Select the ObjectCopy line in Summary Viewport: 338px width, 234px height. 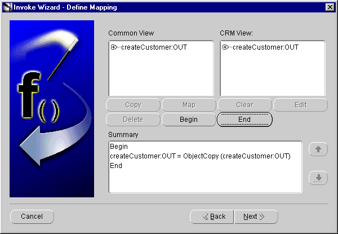point(200,156)
